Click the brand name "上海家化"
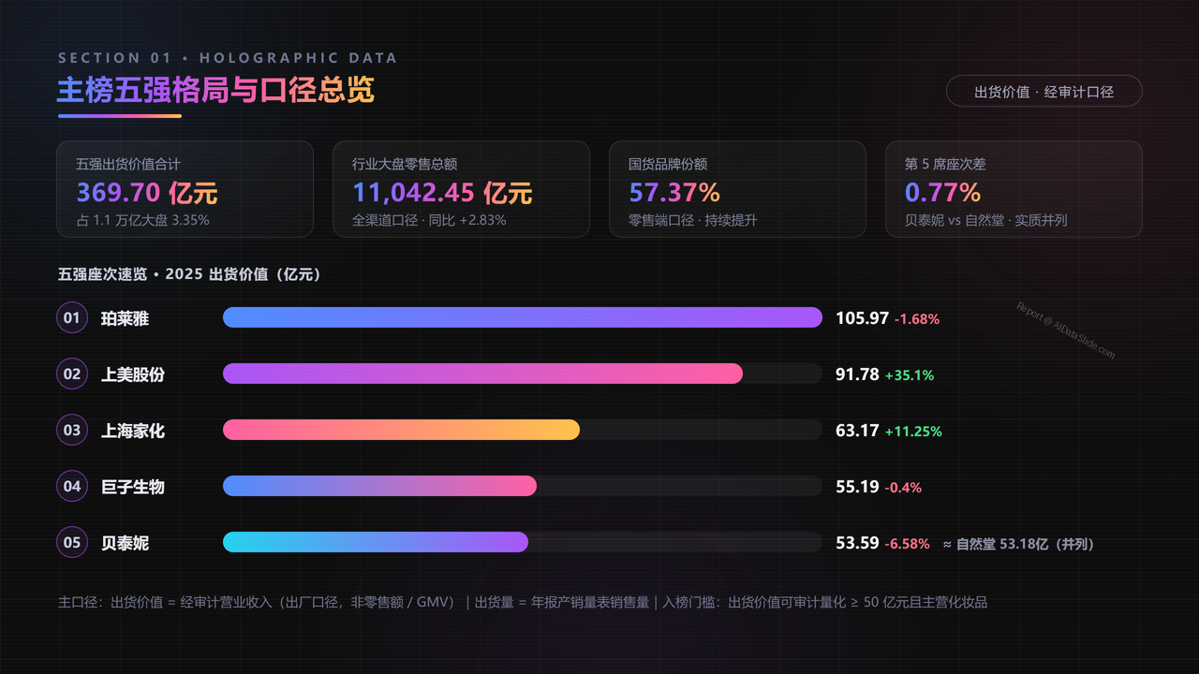The image size is (1199, 674). (x=133, y=431)
